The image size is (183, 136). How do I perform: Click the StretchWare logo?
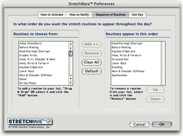(30, 121)
